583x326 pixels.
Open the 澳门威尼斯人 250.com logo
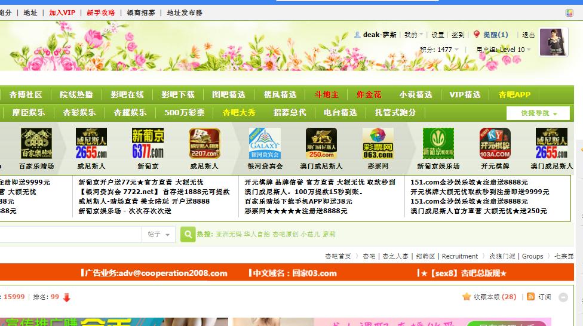pyautogui.click(x=321, y=143)
